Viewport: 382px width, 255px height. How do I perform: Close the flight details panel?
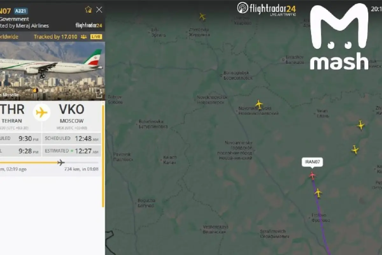coord(99,10)
